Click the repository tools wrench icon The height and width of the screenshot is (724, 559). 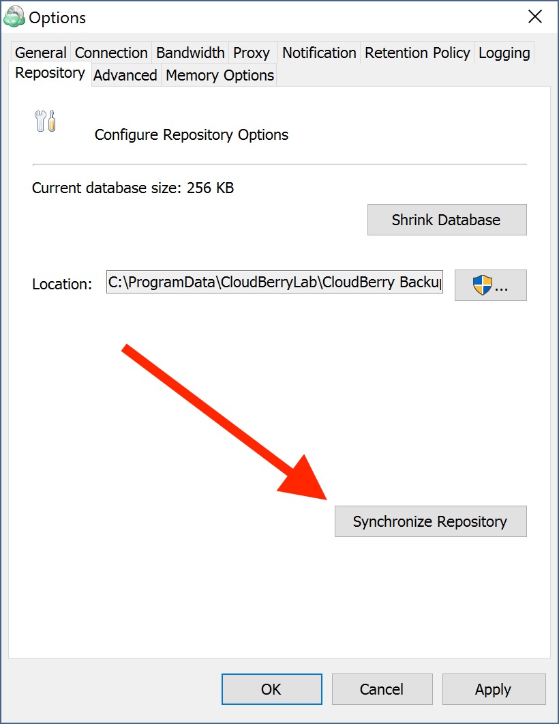point(45,120)
